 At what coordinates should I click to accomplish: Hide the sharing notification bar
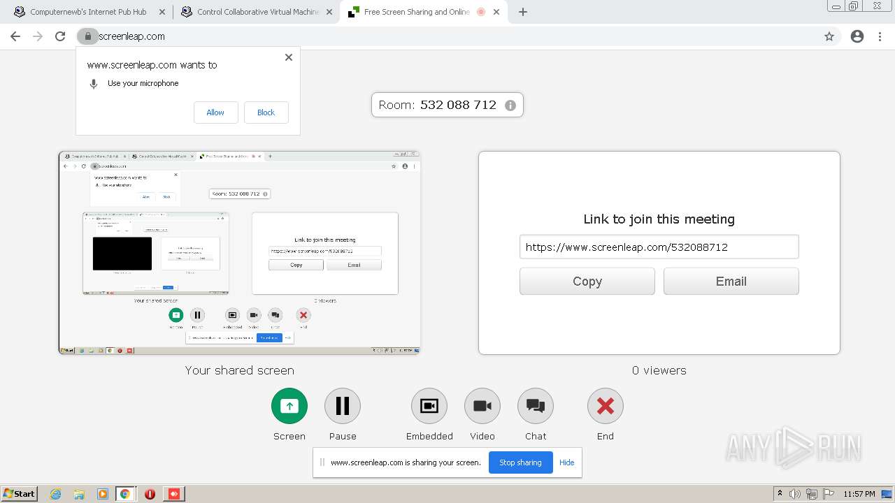[567, 462]
